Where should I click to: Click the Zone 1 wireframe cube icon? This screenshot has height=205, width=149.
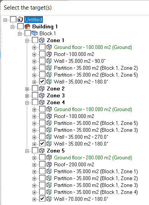42,40
